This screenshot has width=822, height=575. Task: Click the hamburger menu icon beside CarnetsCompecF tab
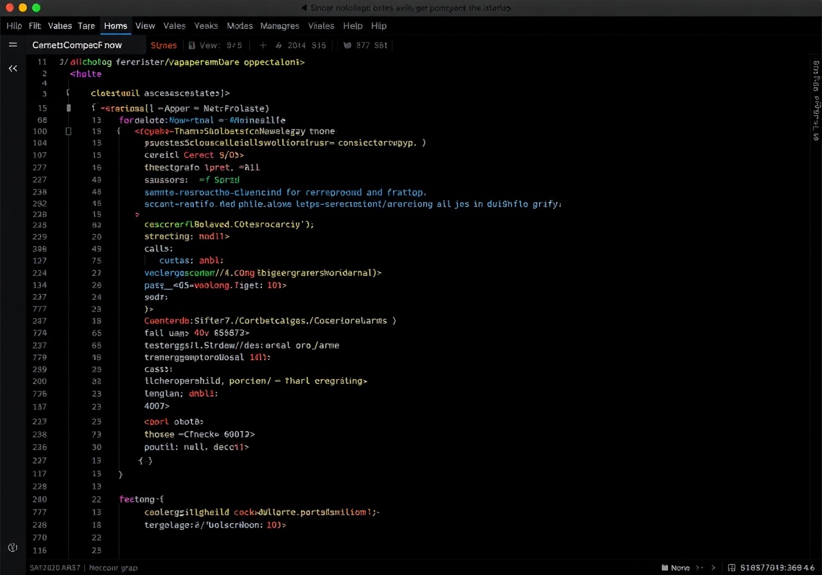pyautogui.click(x=13, y=46)
